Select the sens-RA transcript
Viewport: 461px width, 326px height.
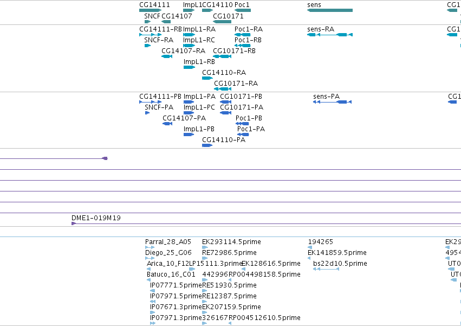click(329, 35)
